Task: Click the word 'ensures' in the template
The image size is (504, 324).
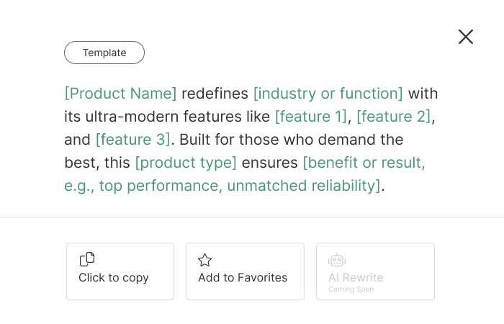Action: pyautogui.click(x=269, y=163)
